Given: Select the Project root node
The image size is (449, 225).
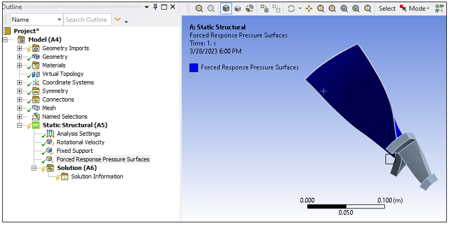Looking at the screenshot, I should 26,31.
